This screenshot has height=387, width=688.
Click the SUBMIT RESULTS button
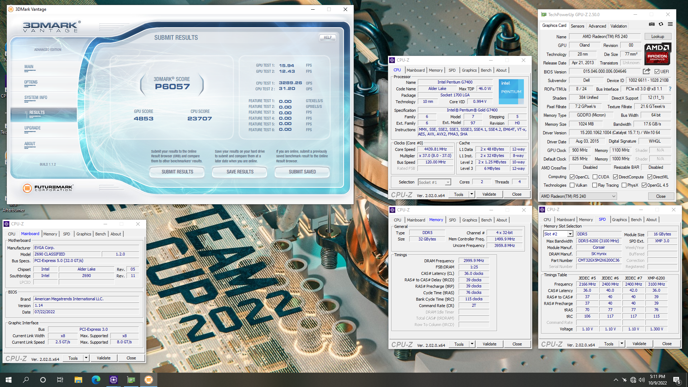tap(177, 172)
